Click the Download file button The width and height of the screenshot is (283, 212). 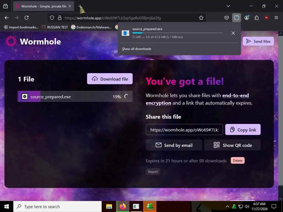click(x=110, y=79)
